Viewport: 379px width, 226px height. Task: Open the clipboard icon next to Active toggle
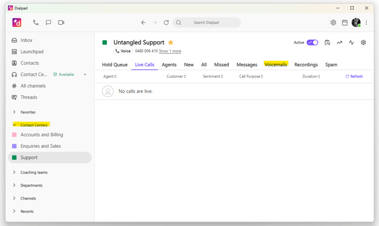tap(327, 42)
